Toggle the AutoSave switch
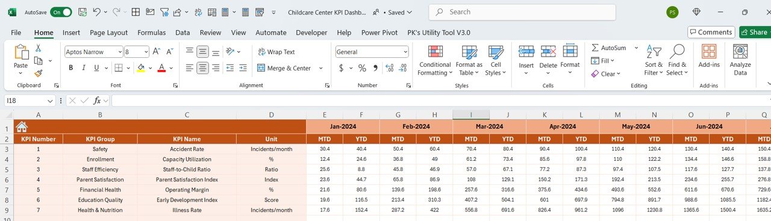This screenshot has width=771, height=221. click(61, 12)
